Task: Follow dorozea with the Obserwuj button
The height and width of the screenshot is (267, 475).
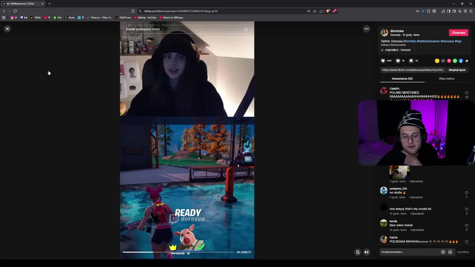Action: click(x=458, y=33)
